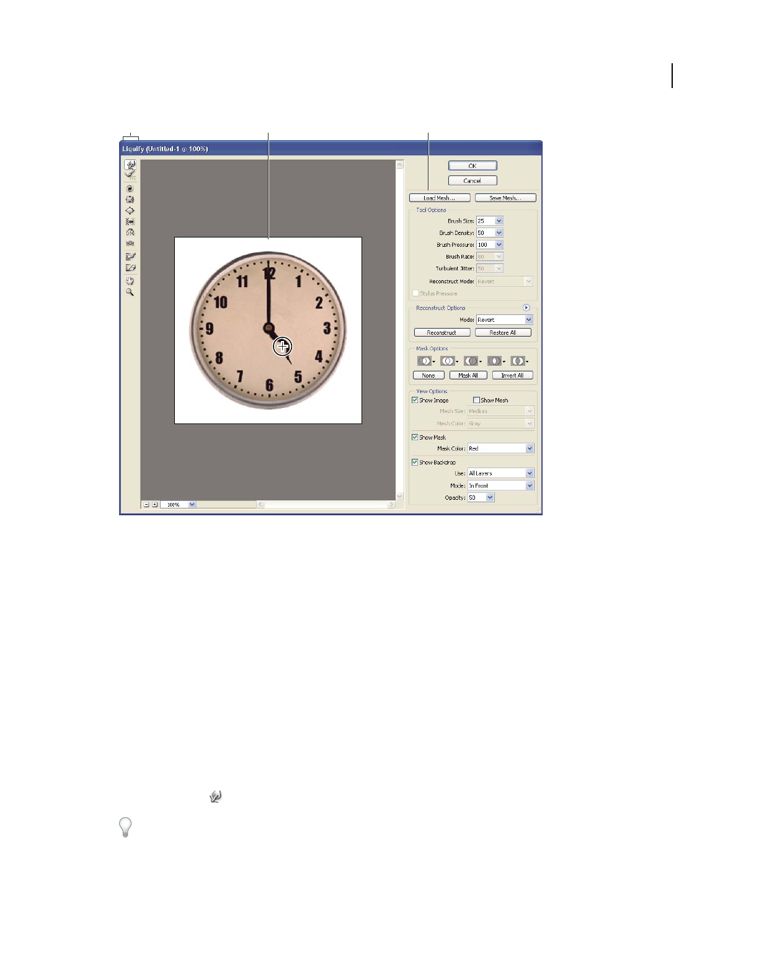Select the Mirror tool
The width and height of the screenshot is (759, 971).
[130, 232]
